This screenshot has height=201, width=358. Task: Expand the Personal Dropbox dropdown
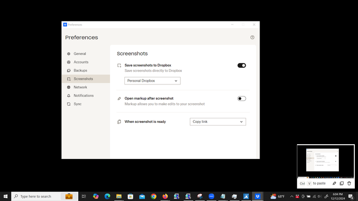click(152, 81)
